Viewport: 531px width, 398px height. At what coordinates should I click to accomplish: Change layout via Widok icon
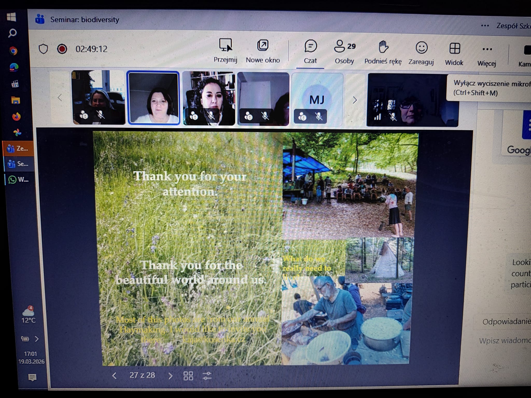pos(454,48)
